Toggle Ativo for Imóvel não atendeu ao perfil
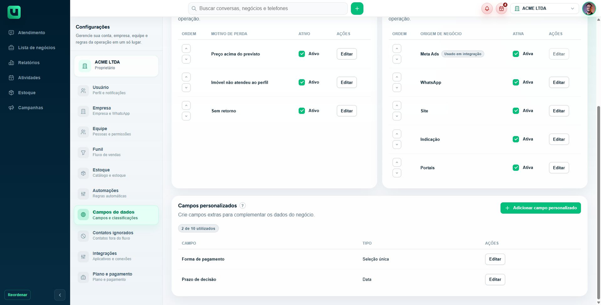Image resolution: width=601 pixels, height=305 pixels. coord(302,82)
